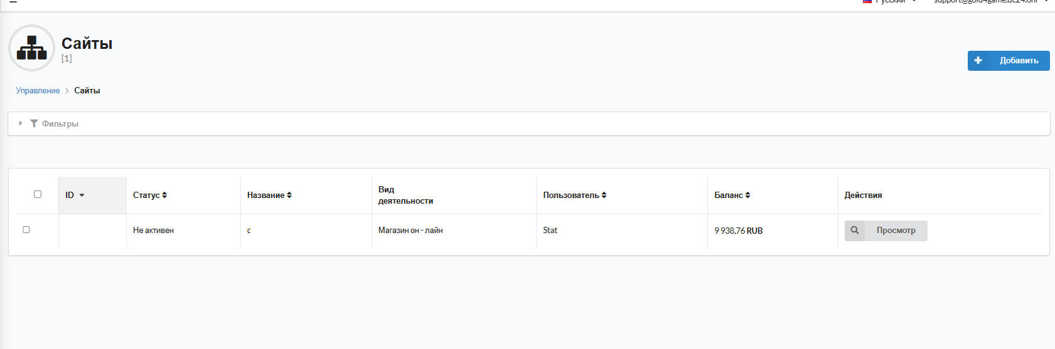The image size is (1055, 349).
Task: Open the Просмотр action for the row
Action: pyautogui.click(x=886, y=231)
